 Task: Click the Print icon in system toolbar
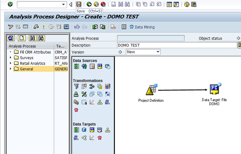click(x=113, y=4)
